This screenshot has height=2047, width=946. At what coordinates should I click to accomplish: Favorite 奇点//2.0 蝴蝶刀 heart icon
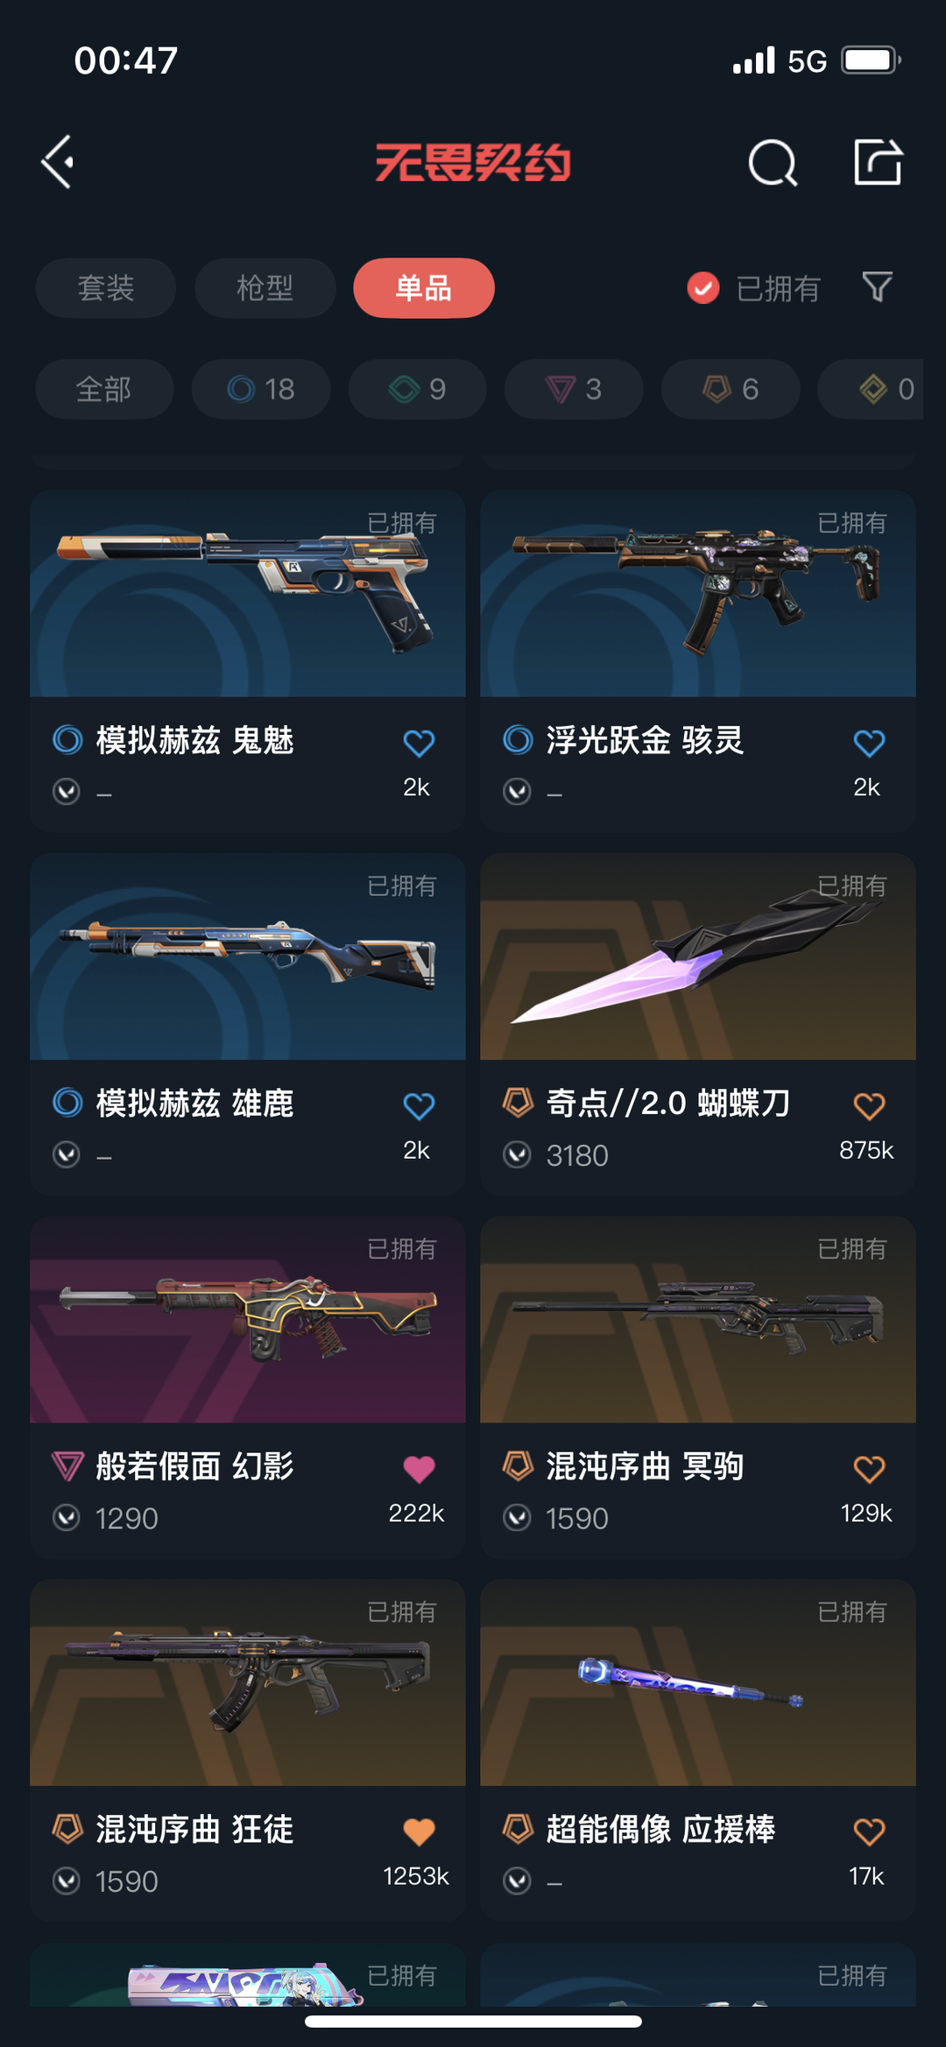click(x=869, y=1105)
